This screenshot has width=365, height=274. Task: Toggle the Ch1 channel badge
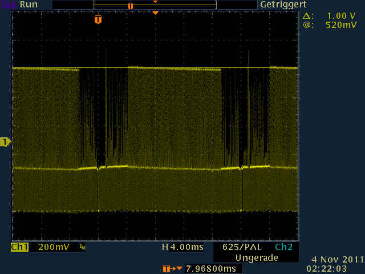19,248
